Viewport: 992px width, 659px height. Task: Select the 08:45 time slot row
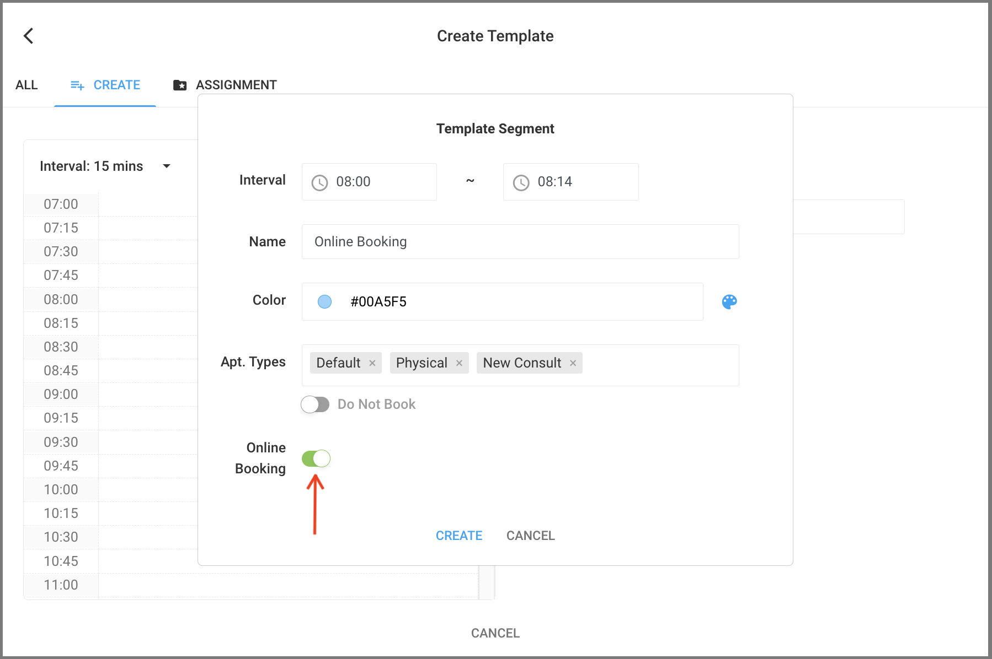click(110, 370)
